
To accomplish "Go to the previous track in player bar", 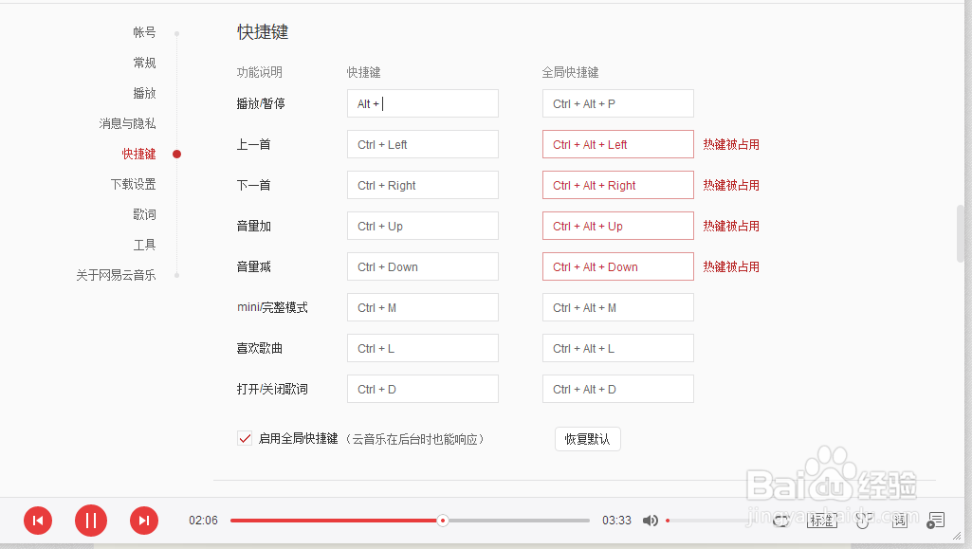I will pos(38,521).
